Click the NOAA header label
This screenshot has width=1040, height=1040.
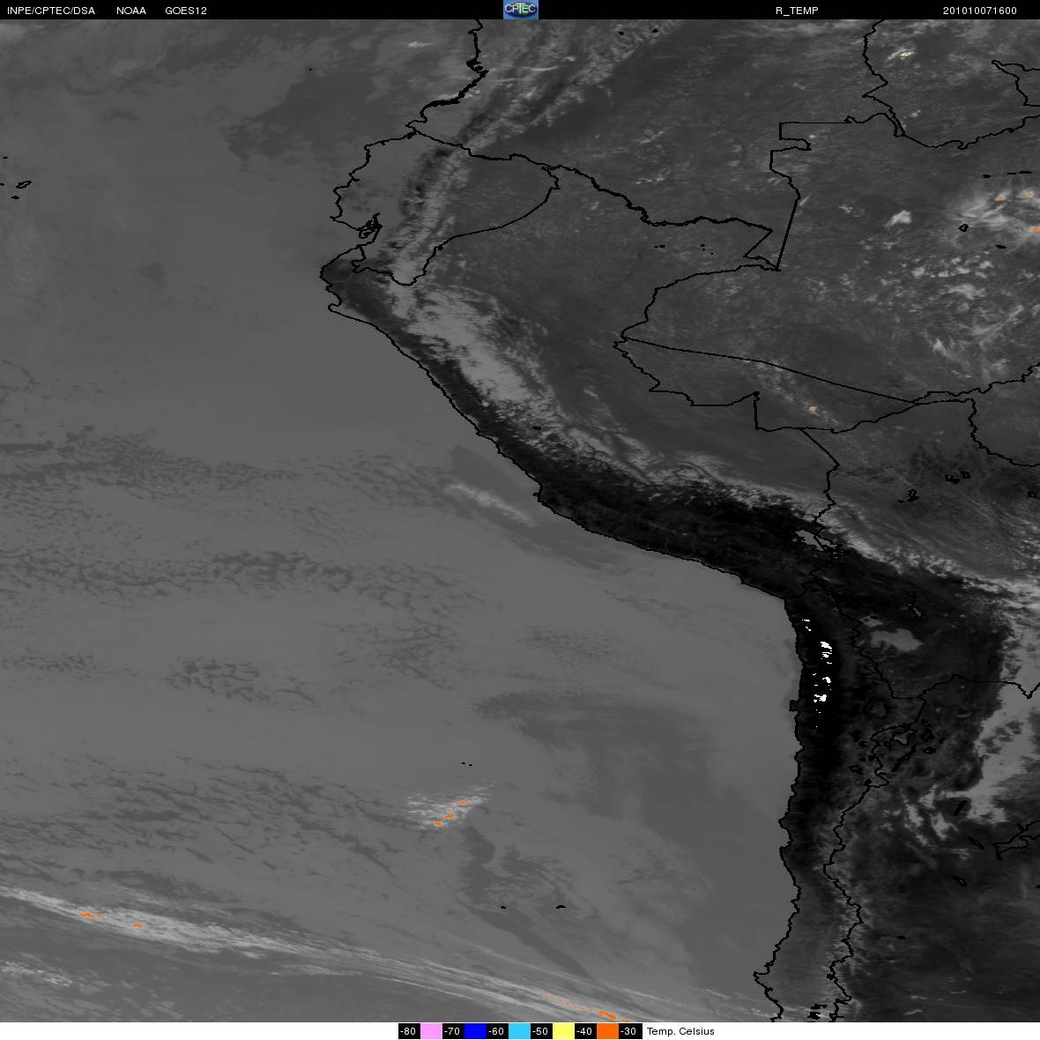(130, 11)
